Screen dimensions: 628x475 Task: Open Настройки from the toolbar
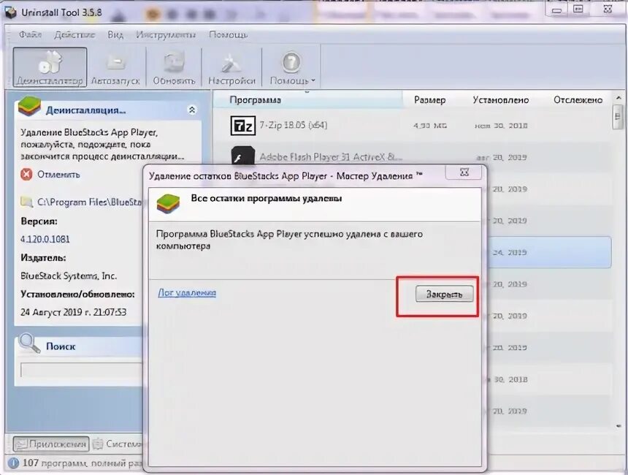[x=231, y=67]
